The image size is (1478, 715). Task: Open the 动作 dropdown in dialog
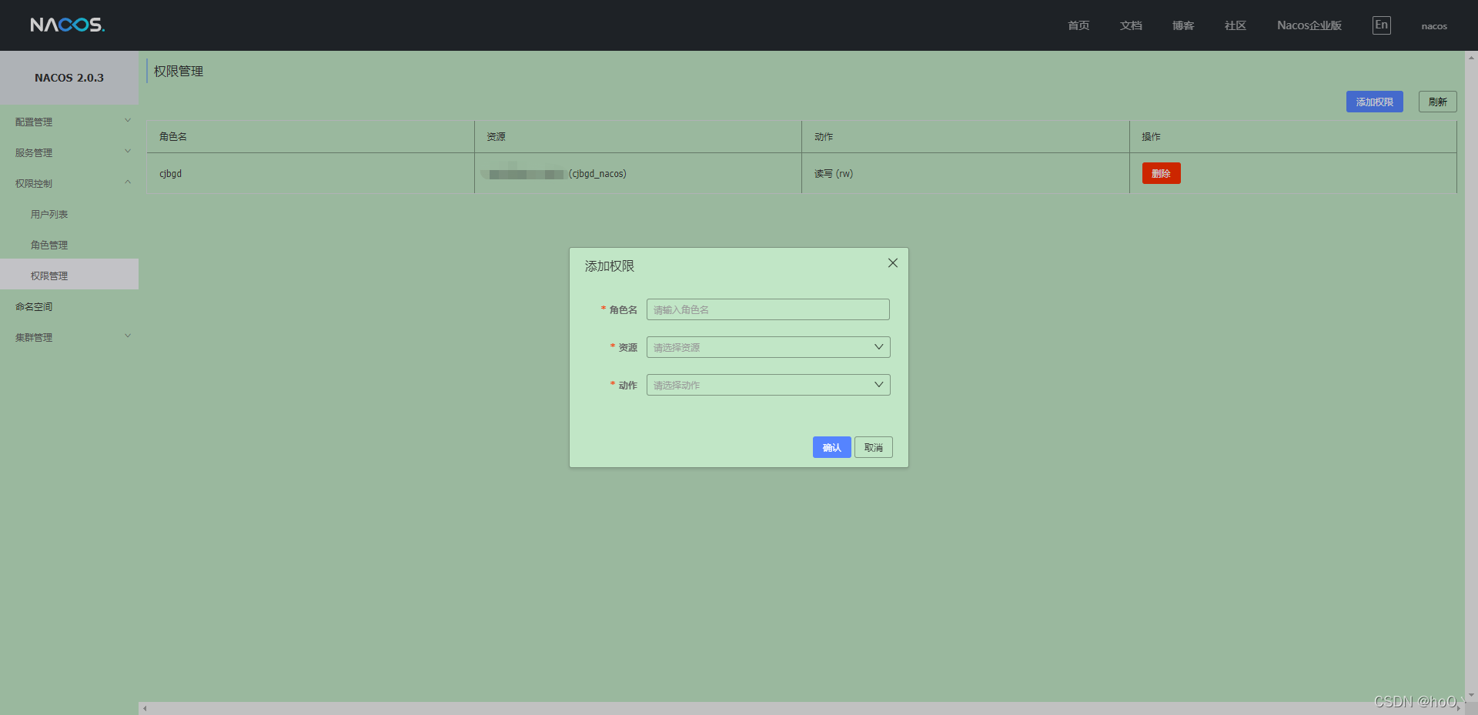(x=768, y=385)
